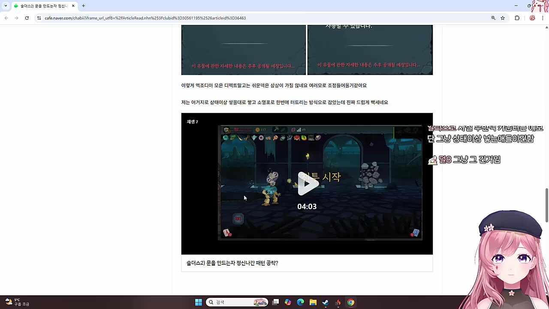Viewport: 549px width, 309px height.
Task: Open File Explorer from the taskbar
Action: click(x=313, y=302)
